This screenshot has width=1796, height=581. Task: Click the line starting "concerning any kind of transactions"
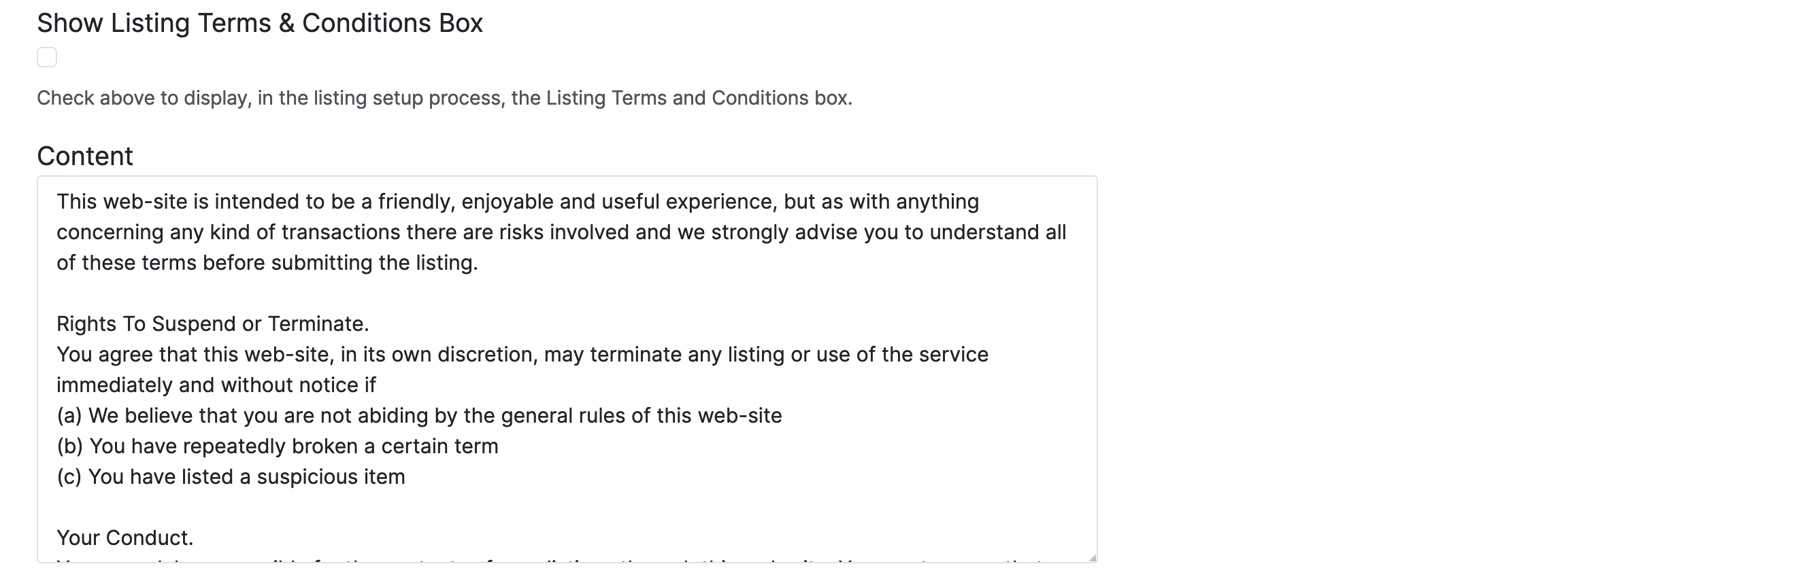pyautogui.click(x=561, y=232)
